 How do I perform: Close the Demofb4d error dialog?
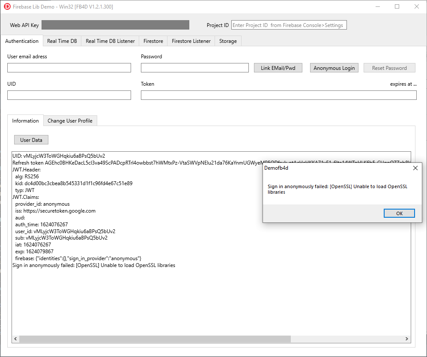[x=415, y=168]
